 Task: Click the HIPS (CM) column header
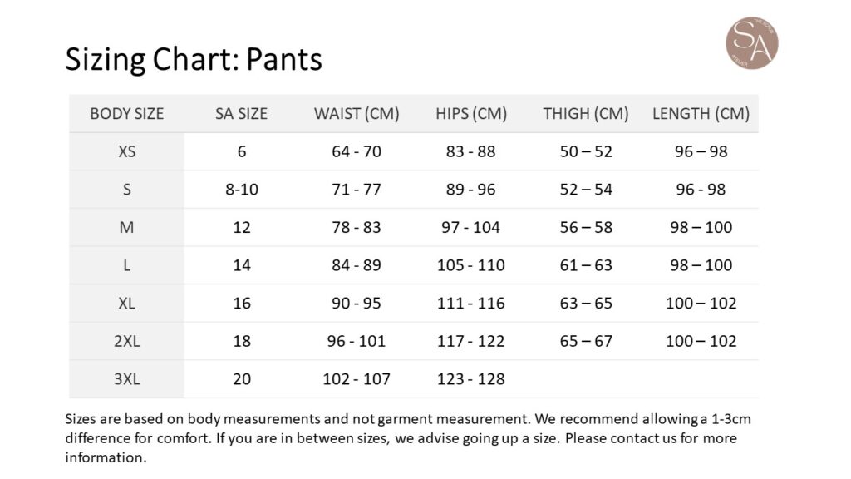point(470,114)
